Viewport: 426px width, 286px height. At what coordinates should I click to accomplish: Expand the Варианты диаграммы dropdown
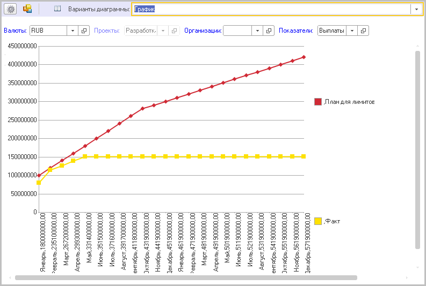[x=416, y=9]
